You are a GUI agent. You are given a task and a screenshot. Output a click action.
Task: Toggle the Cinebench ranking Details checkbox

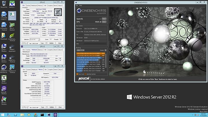pos(105,50)
